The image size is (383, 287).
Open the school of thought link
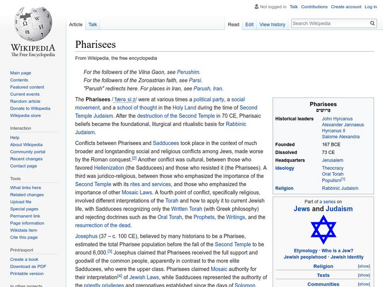137,108
